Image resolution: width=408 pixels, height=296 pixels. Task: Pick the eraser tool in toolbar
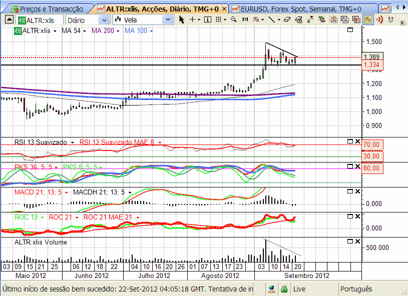(287, 19)
